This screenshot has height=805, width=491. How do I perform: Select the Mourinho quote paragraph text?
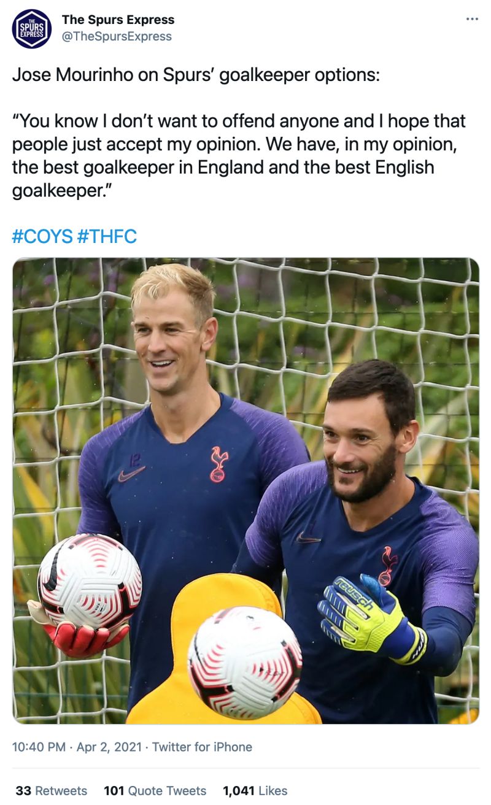(239, 156)
